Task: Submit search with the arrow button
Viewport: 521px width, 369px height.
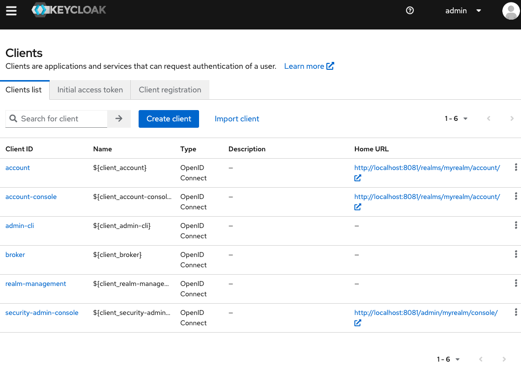Action: [119, 118]
